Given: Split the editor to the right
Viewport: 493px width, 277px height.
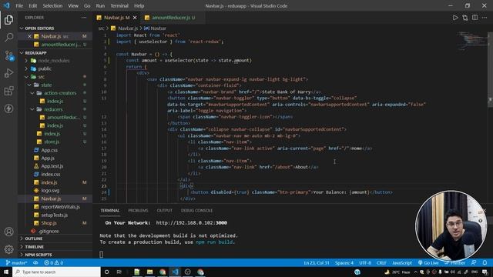Looking at the screenshot, I should pyautogui.click(x=475, y=18).
